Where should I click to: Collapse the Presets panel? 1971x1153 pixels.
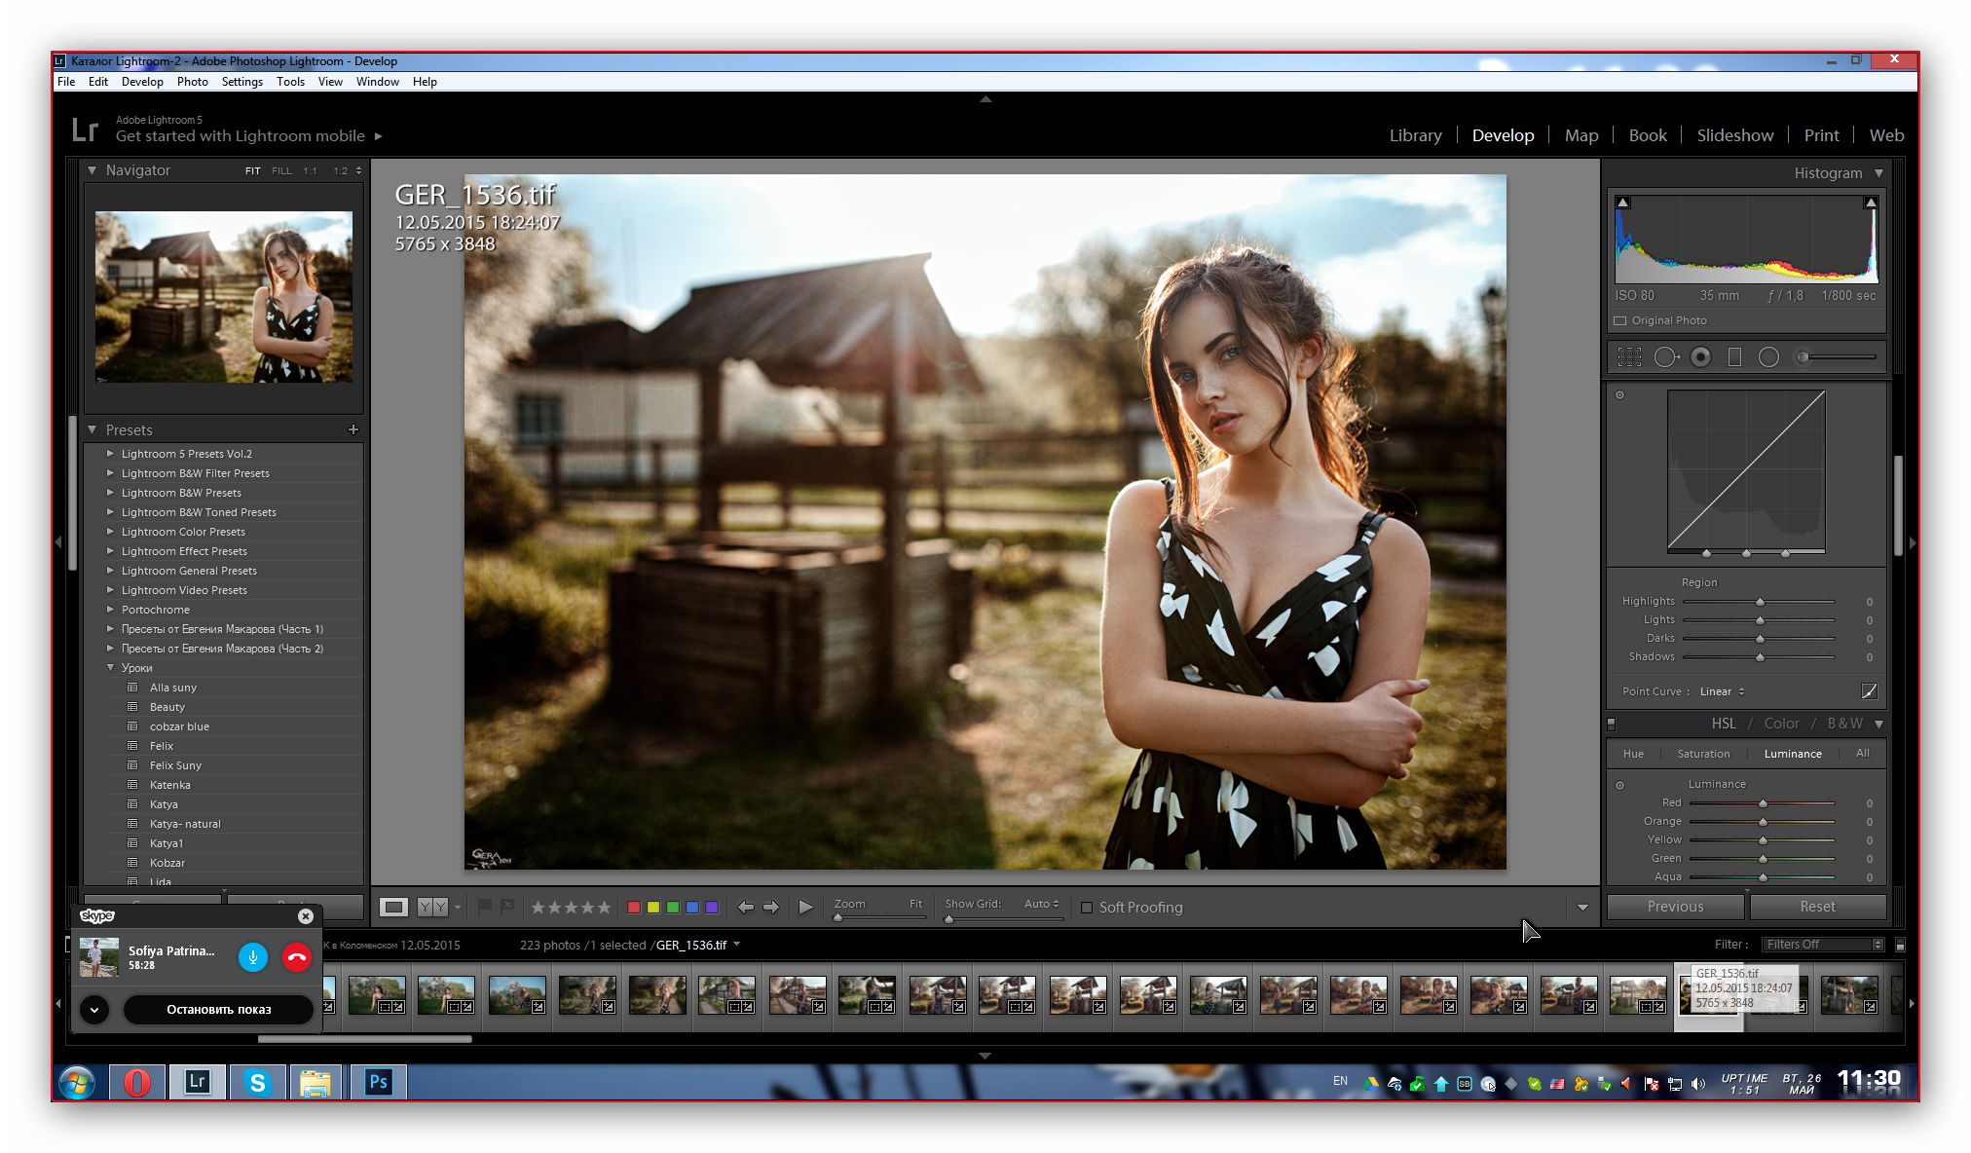click(93, 429)
